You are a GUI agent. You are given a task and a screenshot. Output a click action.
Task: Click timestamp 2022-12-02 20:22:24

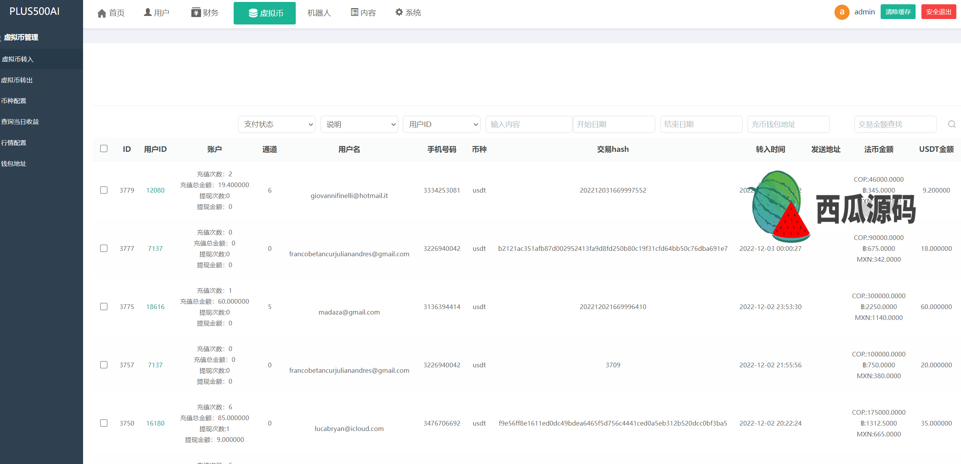770,423
